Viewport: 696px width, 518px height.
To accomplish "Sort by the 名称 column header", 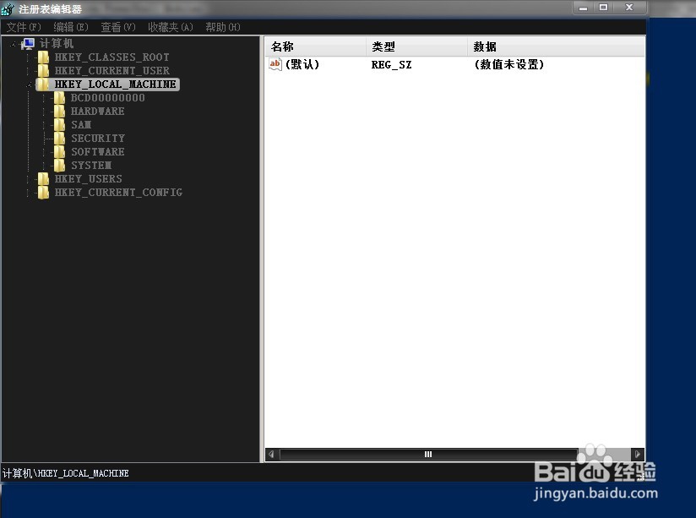I will pos(316,46).
